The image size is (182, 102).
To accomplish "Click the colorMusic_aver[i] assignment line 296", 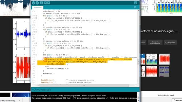I will (x=82, y=57).
